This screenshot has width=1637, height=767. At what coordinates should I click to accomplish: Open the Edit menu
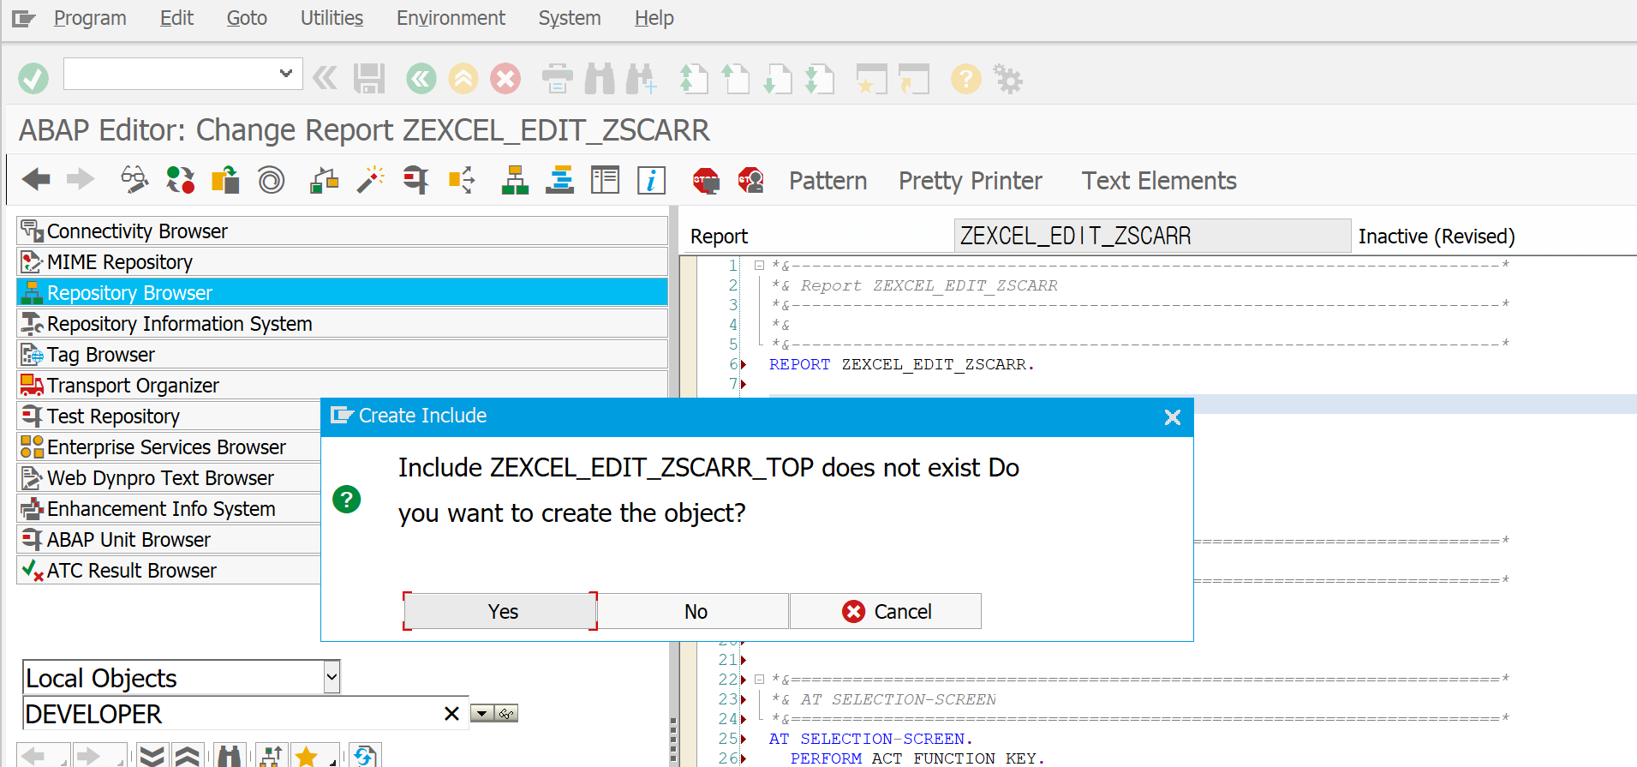176,18
